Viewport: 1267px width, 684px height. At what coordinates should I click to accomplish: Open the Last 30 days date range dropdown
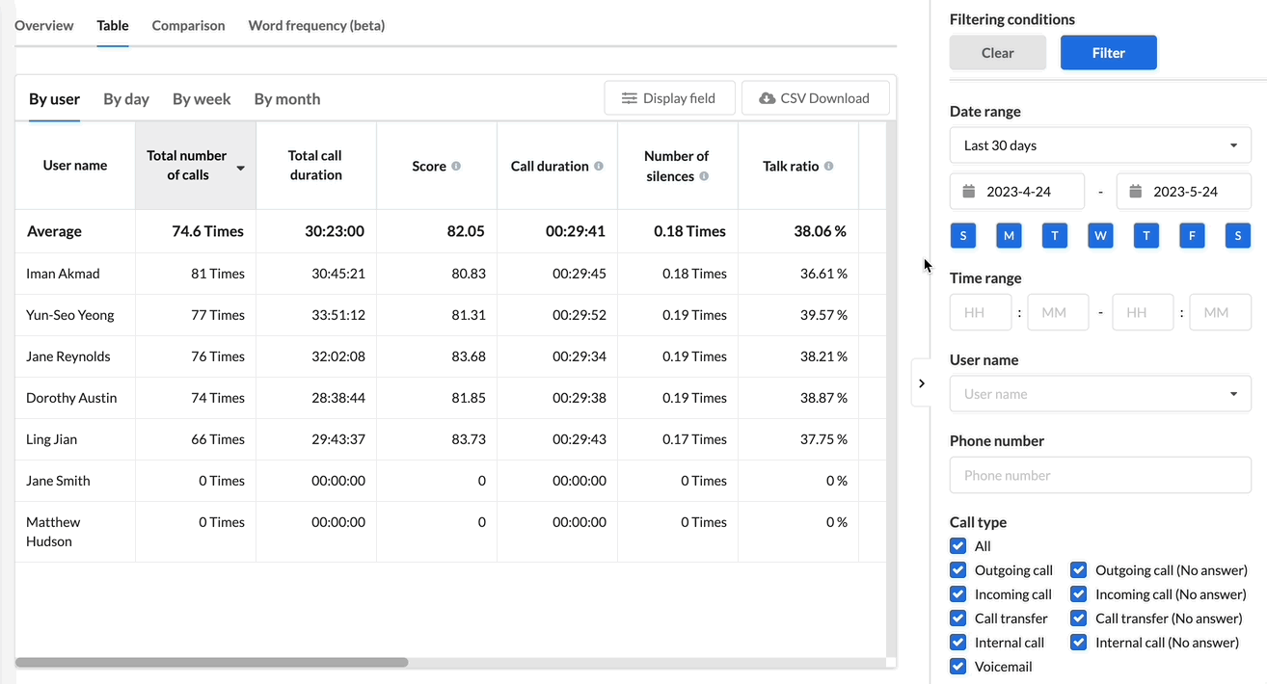coord(1100,145)
